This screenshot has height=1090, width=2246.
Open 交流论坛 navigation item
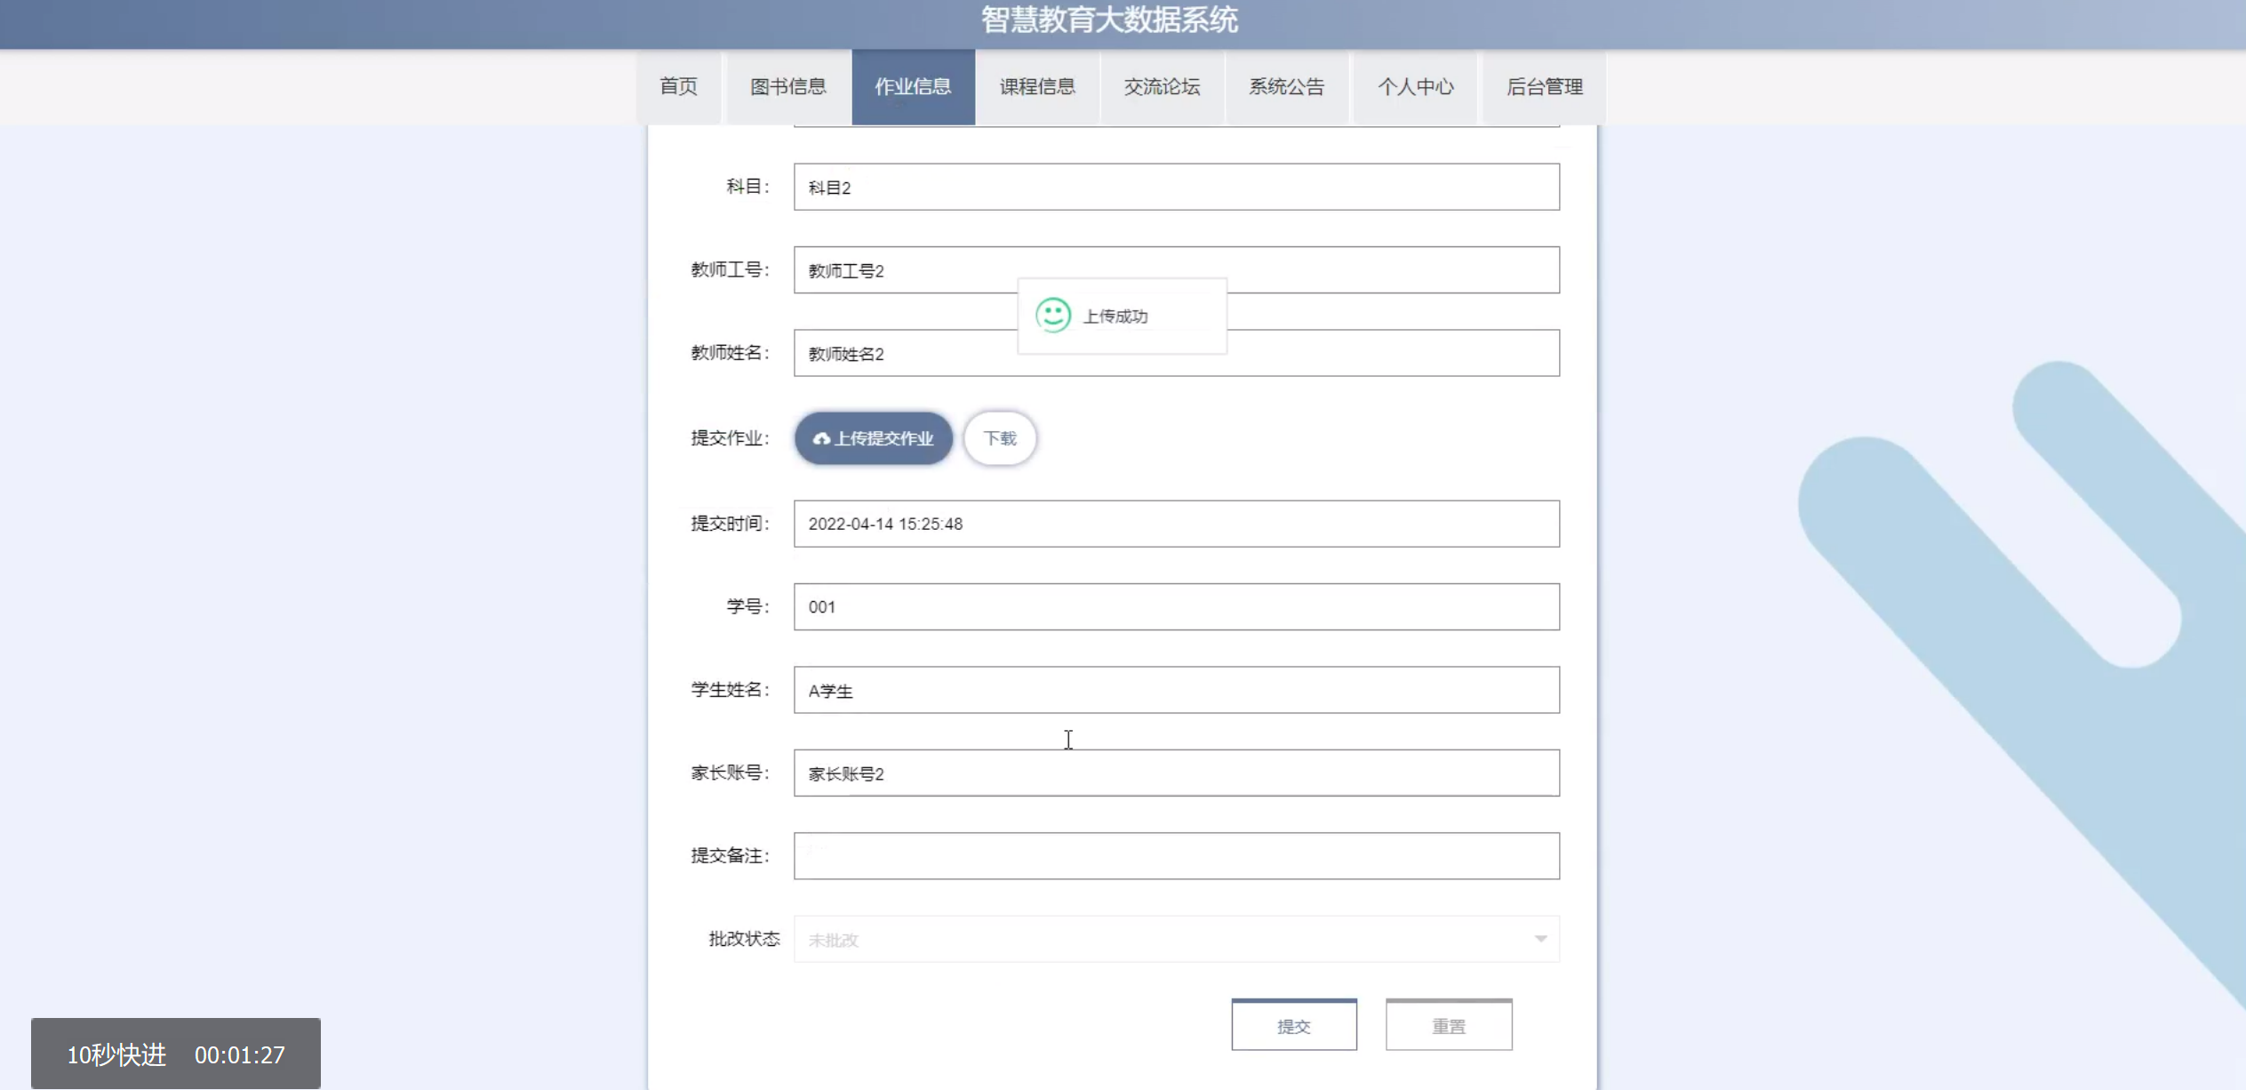tap(1162, 86)
